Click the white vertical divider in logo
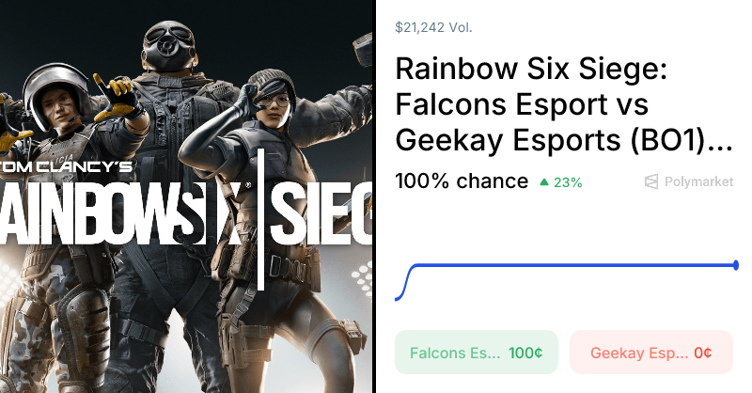 pos(260,220)
